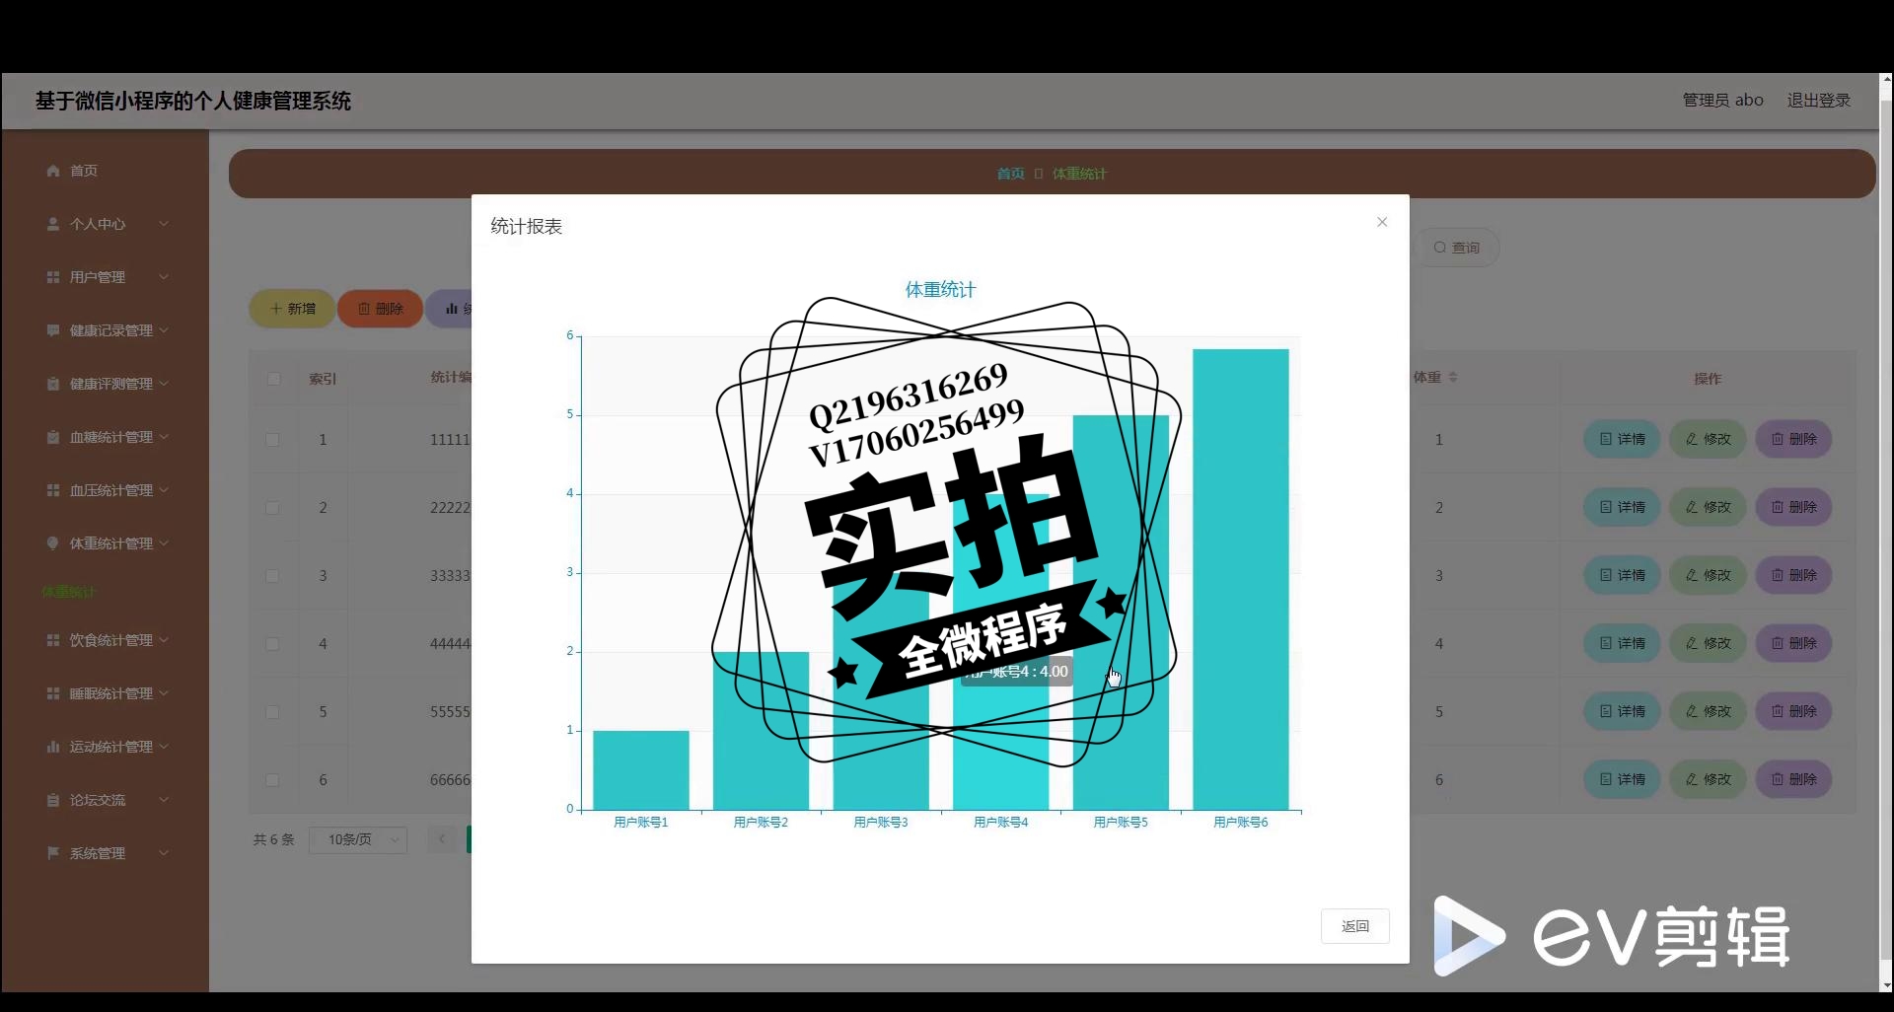Screen dimensions: 1894x1012
Task: Click the 论坛交流 sidebar icon
Action: [53, 800]
